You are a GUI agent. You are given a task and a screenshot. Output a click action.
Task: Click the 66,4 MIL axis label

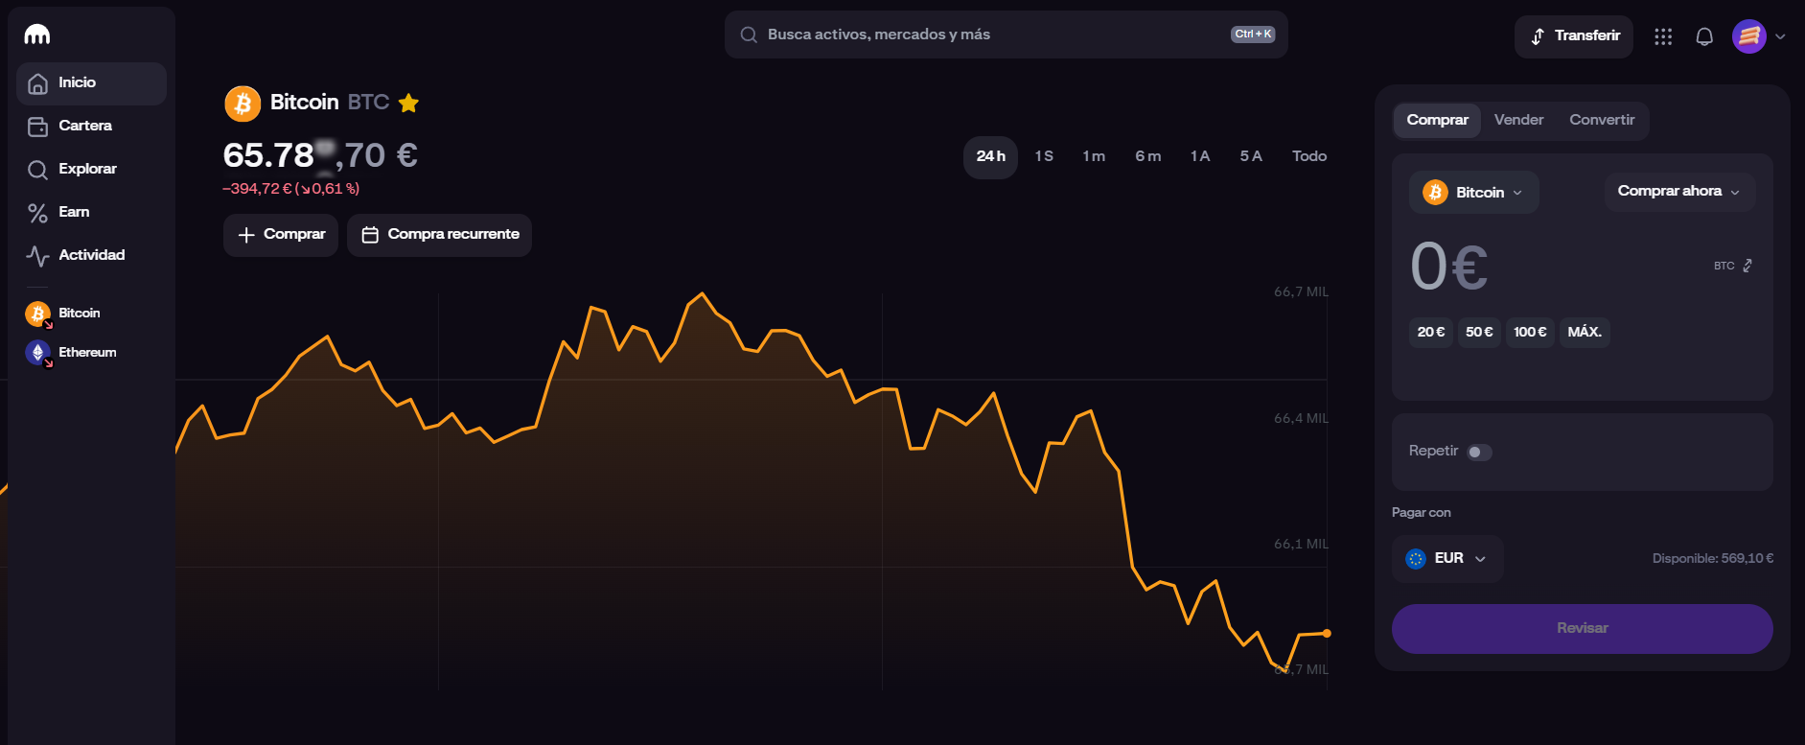click(1301, 418)
